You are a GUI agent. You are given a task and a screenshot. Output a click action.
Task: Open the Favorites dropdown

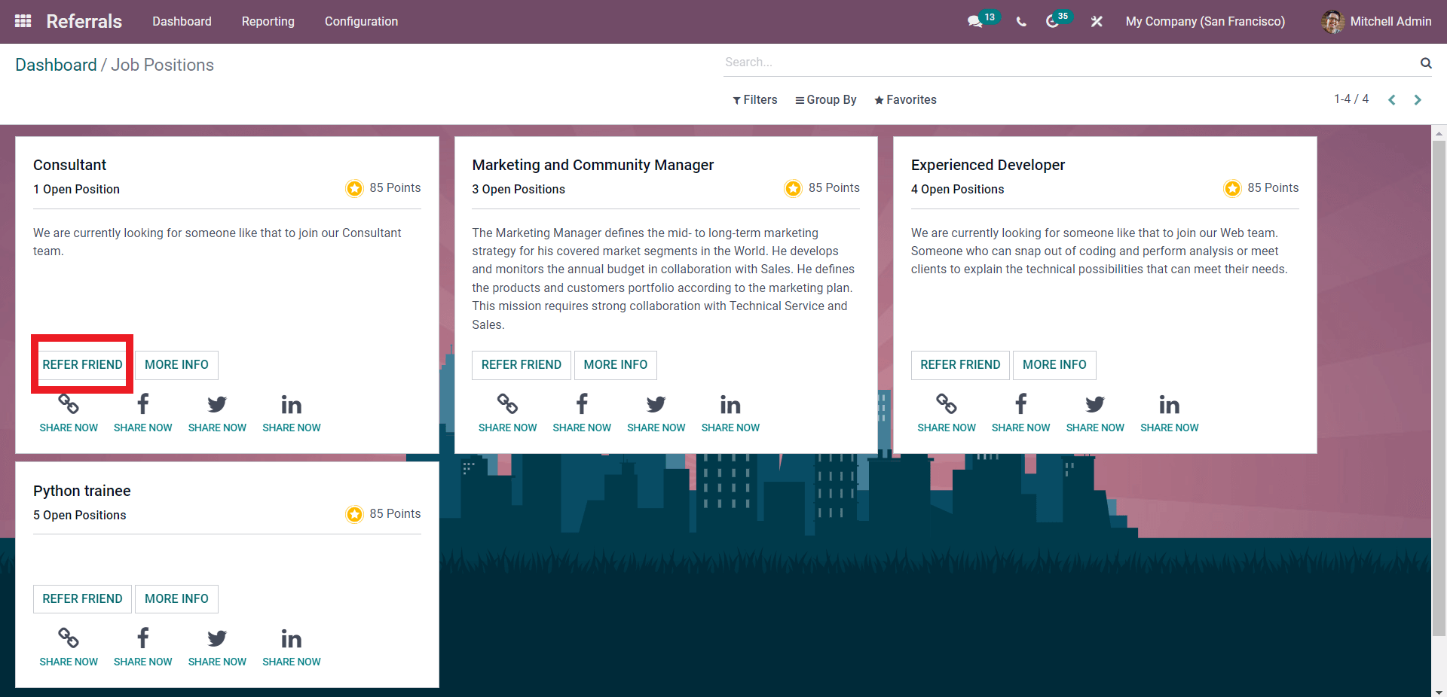[x=905, y=100]
